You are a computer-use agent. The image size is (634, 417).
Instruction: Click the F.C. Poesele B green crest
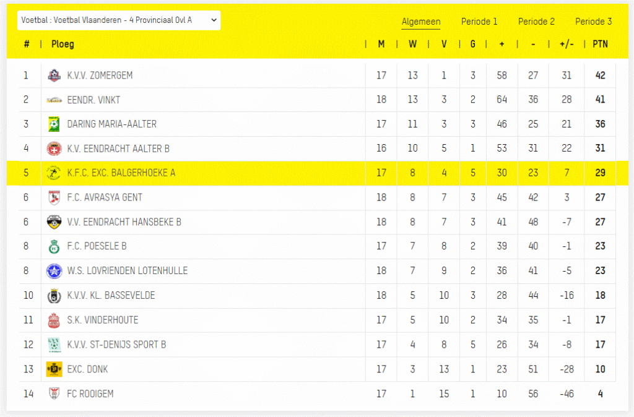[54, 246]
